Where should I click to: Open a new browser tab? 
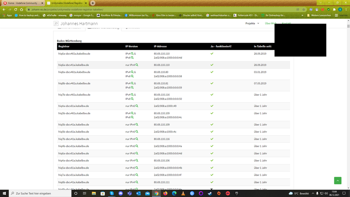[x=92, y=3]
